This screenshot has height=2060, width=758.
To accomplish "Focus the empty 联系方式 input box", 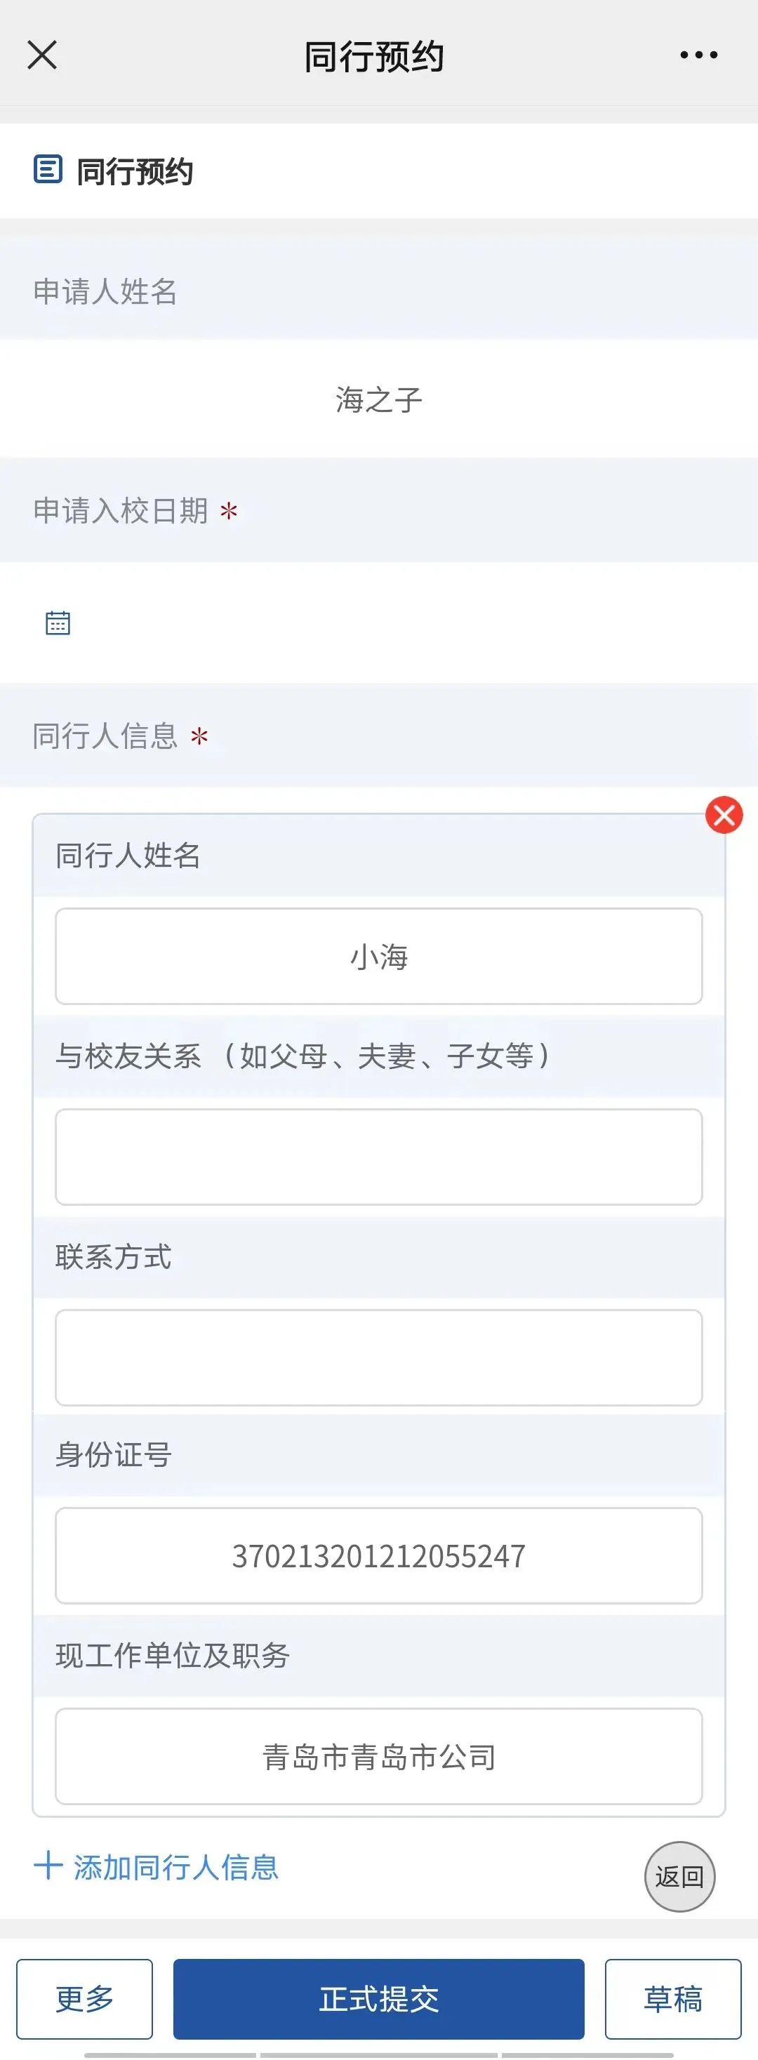I will pyautogui.click(x=379, y=1357).
